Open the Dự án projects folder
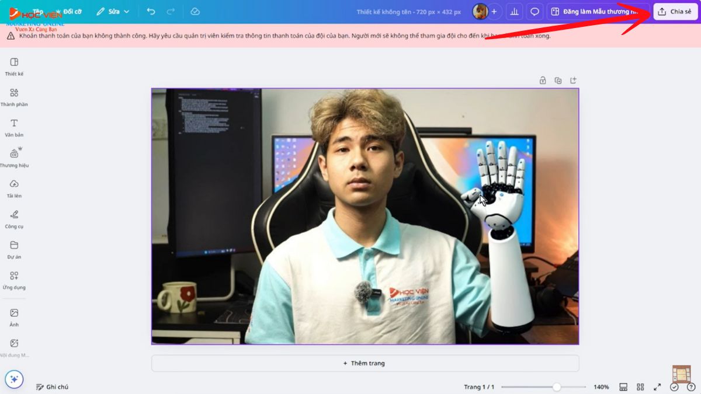The image size is (701, 394). pyautogui.click(x=14, y=248)
